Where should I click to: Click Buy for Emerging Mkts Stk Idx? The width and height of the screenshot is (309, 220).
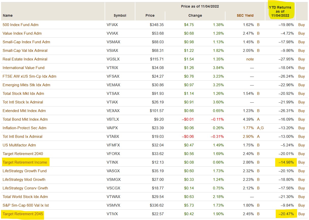pyautogui.click(x=301, y=85)
